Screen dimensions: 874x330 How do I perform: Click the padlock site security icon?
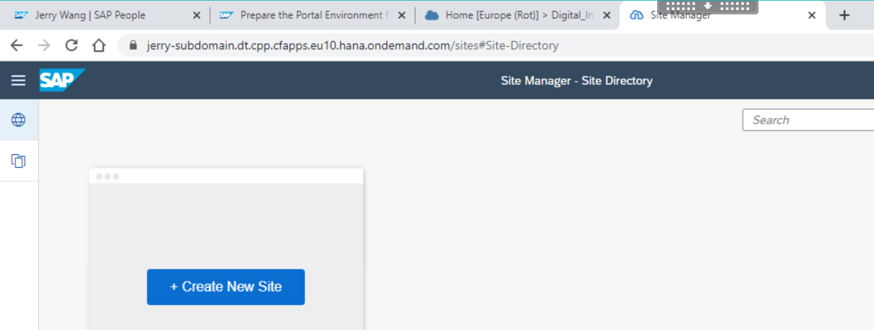point(134,46)
